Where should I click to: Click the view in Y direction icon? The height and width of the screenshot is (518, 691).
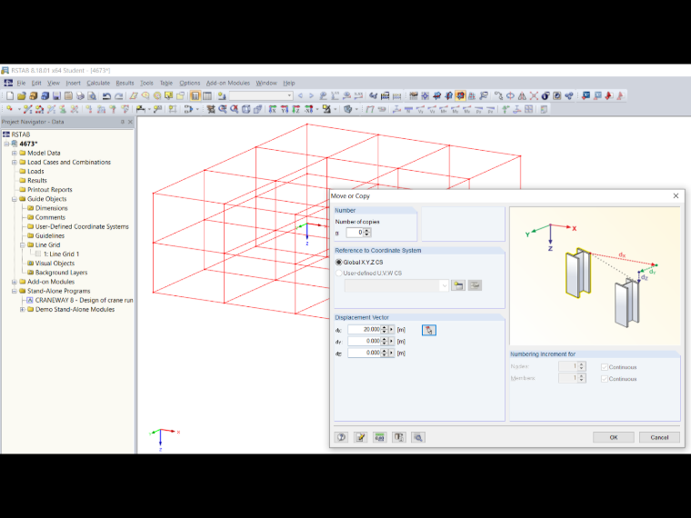tap(285, 109)
